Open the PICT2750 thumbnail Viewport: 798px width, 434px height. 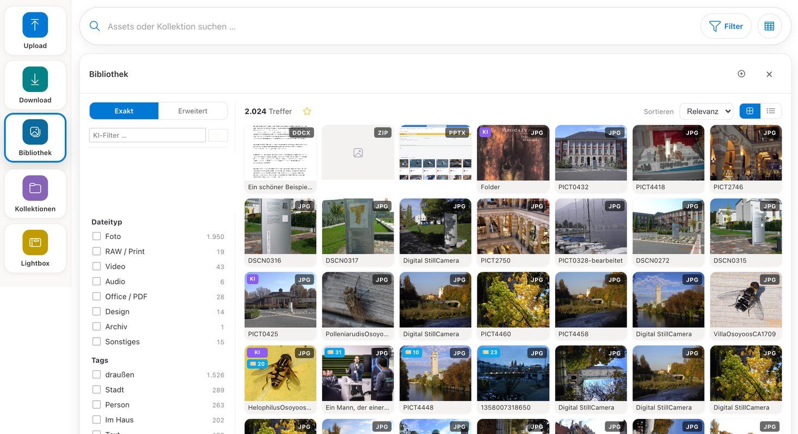pyautogui.click(x=513, y=227)
